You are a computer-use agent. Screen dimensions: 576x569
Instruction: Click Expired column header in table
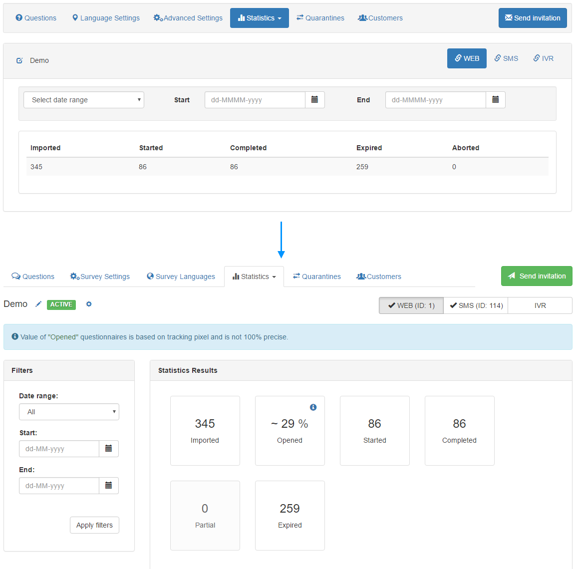[x=369, y=148]
